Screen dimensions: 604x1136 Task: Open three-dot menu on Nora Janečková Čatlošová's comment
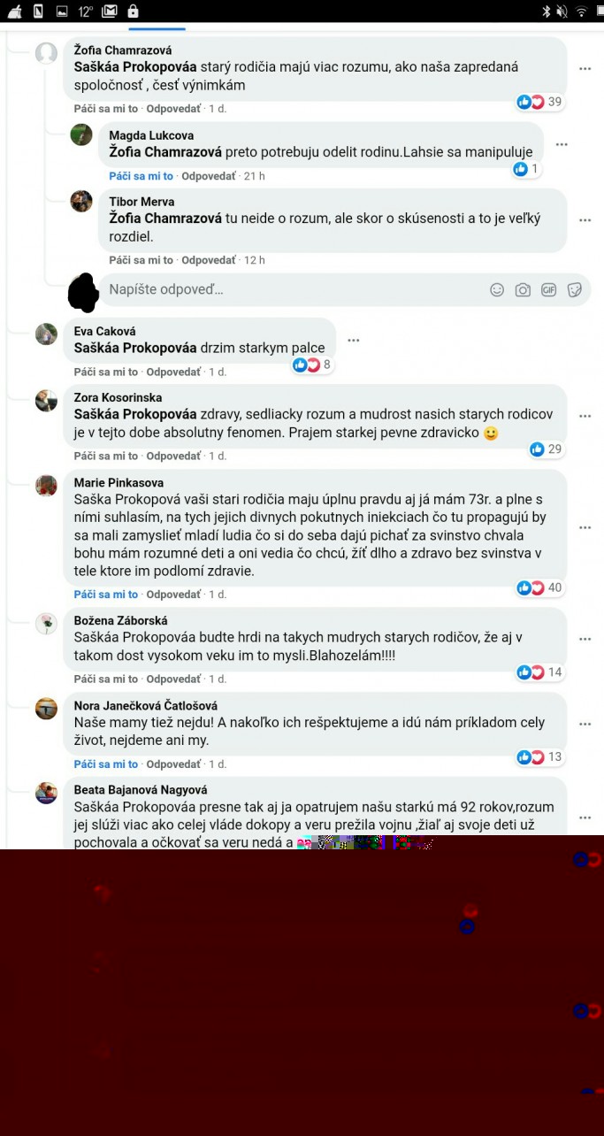click(585, 723)
